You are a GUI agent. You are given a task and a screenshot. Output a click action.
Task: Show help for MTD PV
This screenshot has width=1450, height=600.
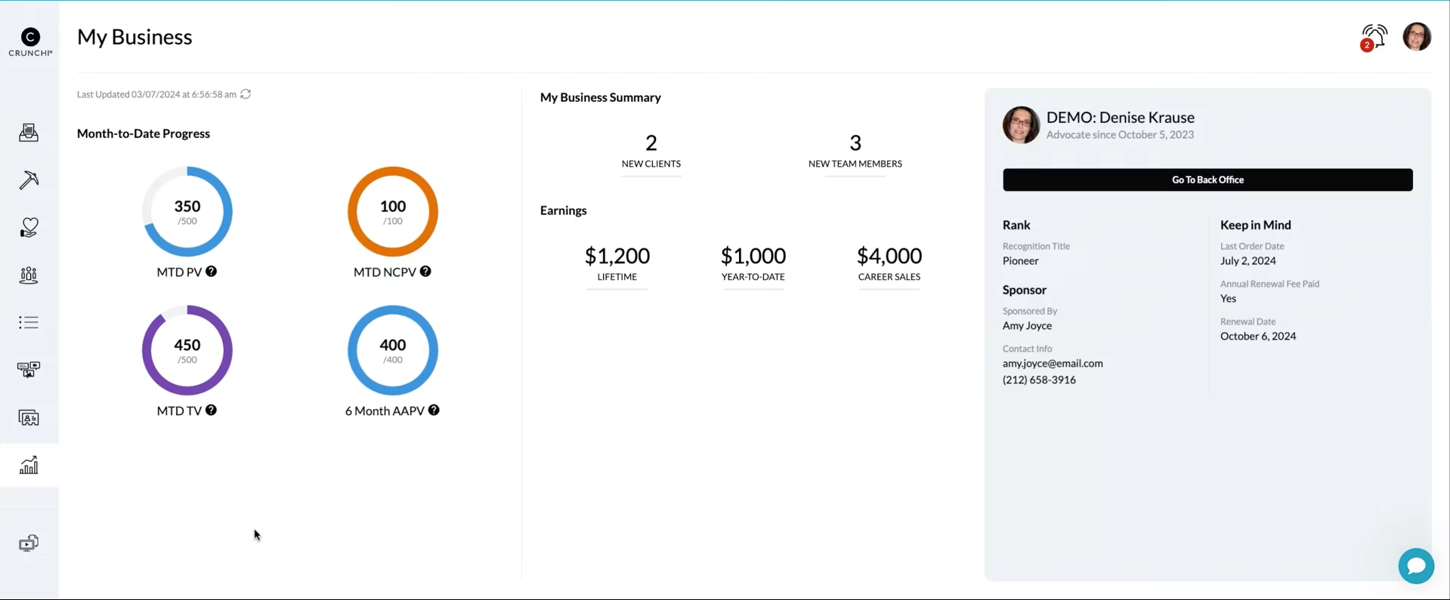[212, 272]
